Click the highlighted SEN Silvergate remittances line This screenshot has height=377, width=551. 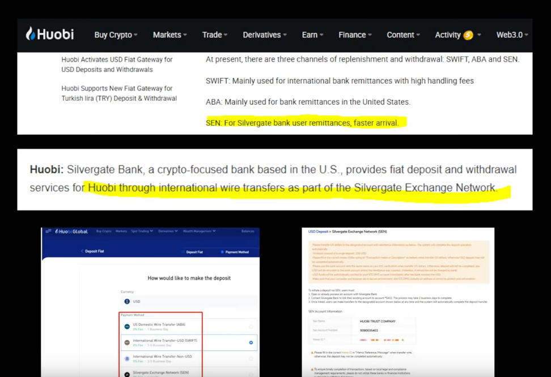(302, 123)
